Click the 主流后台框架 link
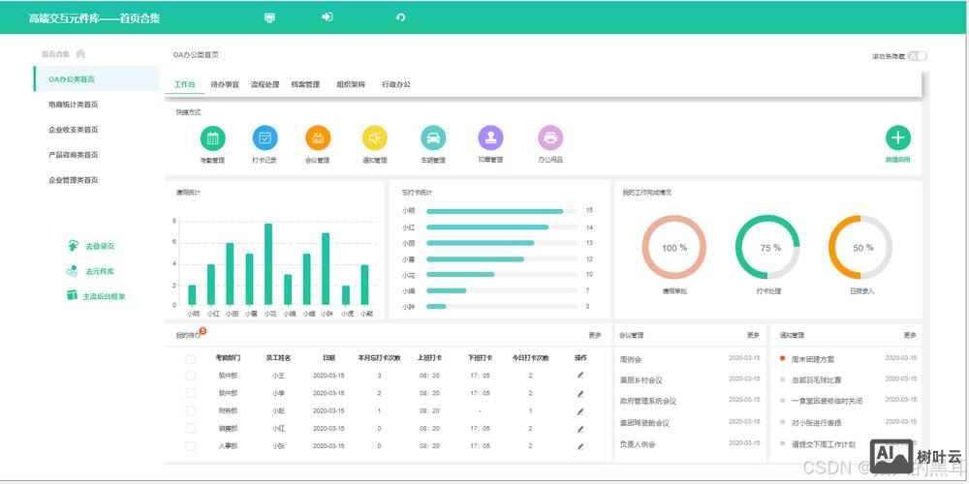Screen dimensions: 969x484 click(x=104, y=296)
